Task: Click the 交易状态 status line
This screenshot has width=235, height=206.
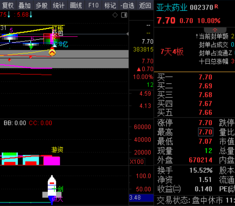Action: coord(196,200)
